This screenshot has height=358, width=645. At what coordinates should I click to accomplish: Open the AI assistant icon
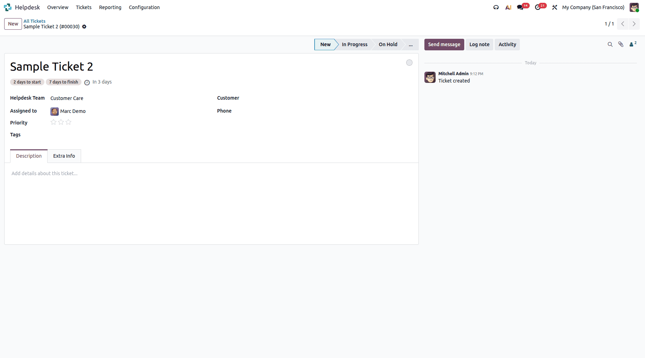[x=508, y=7]
